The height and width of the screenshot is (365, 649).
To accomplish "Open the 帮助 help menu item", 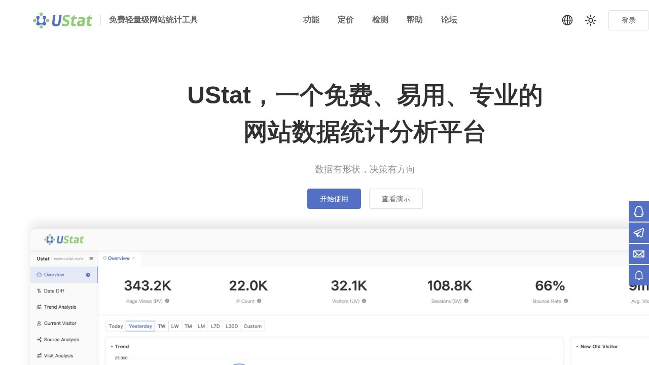I will click(x=415, y=20).
